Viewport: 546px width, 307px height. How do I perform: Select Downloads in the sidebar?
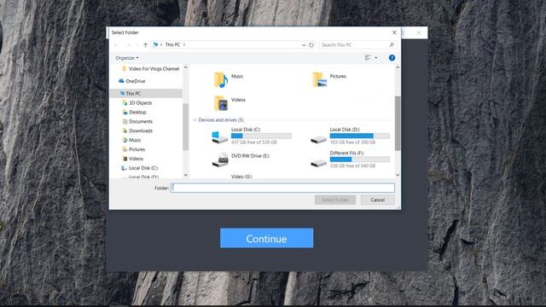(141, 130)
